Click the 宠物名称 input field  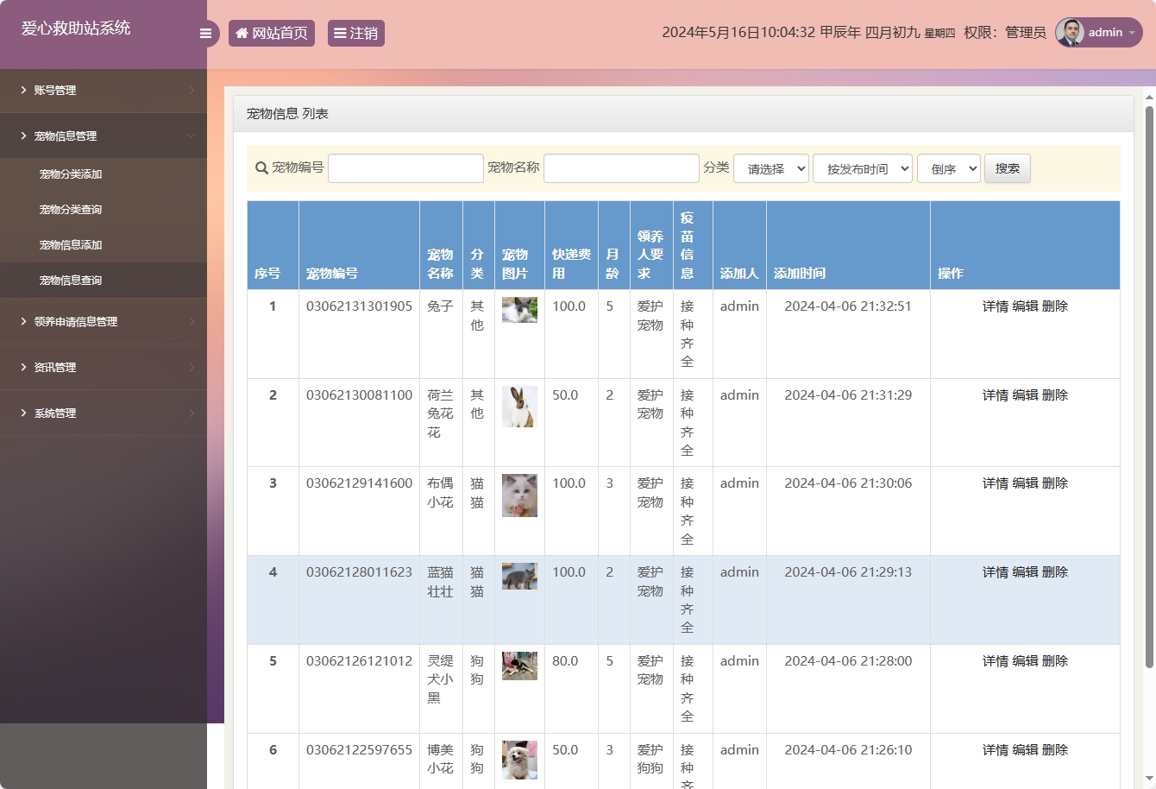621,167
